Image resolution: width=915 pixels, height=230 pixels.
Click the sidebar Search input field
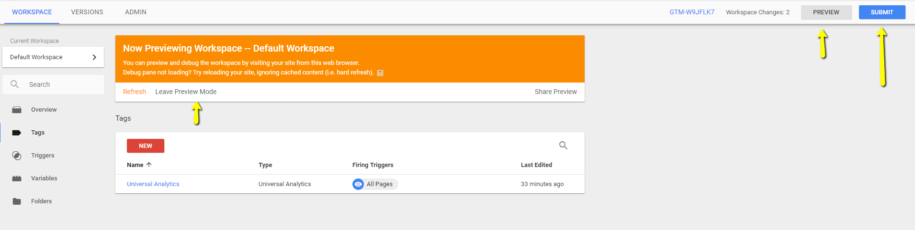click(x=53, y=84)
